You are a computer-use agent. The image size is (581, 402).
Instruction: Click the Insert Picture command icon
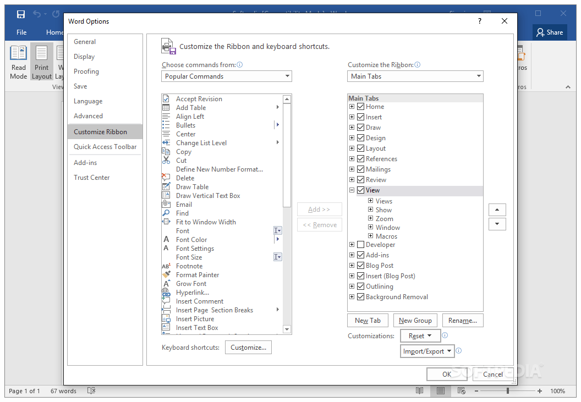(166, 318)
